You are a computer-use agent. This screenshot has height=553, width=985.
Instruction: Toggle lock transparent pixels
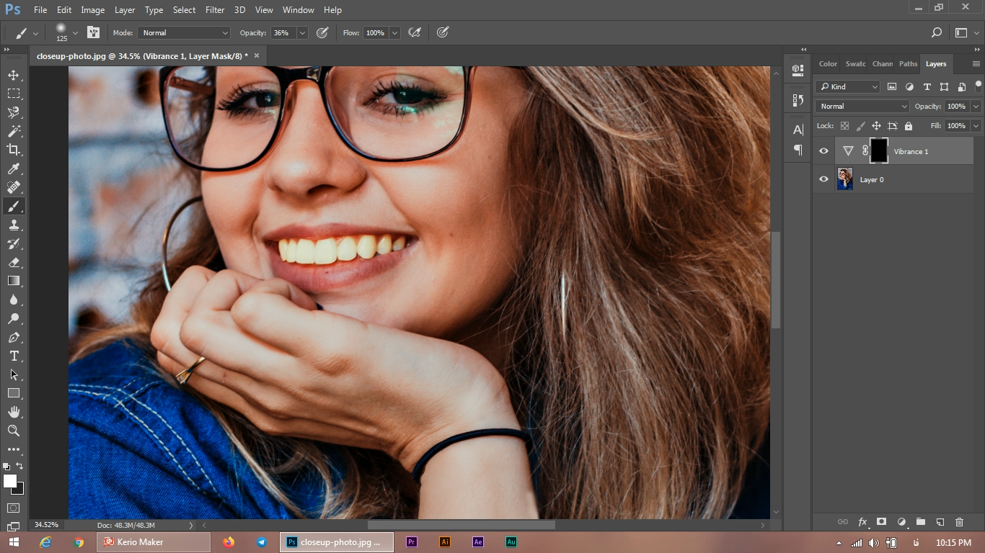click(844, 126)
